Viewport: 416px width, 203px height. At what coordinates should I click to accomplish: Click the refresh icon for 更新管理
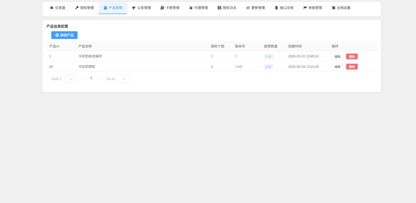(248, 8)
